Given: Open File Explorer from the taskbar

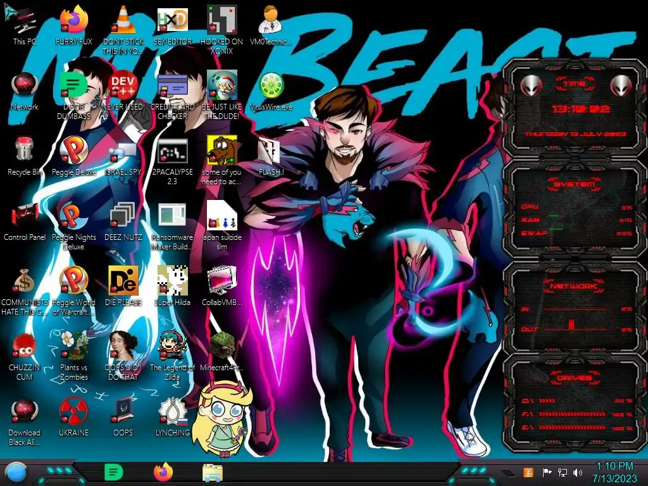Looking at the screenshot, I should [x=213, y=473].
